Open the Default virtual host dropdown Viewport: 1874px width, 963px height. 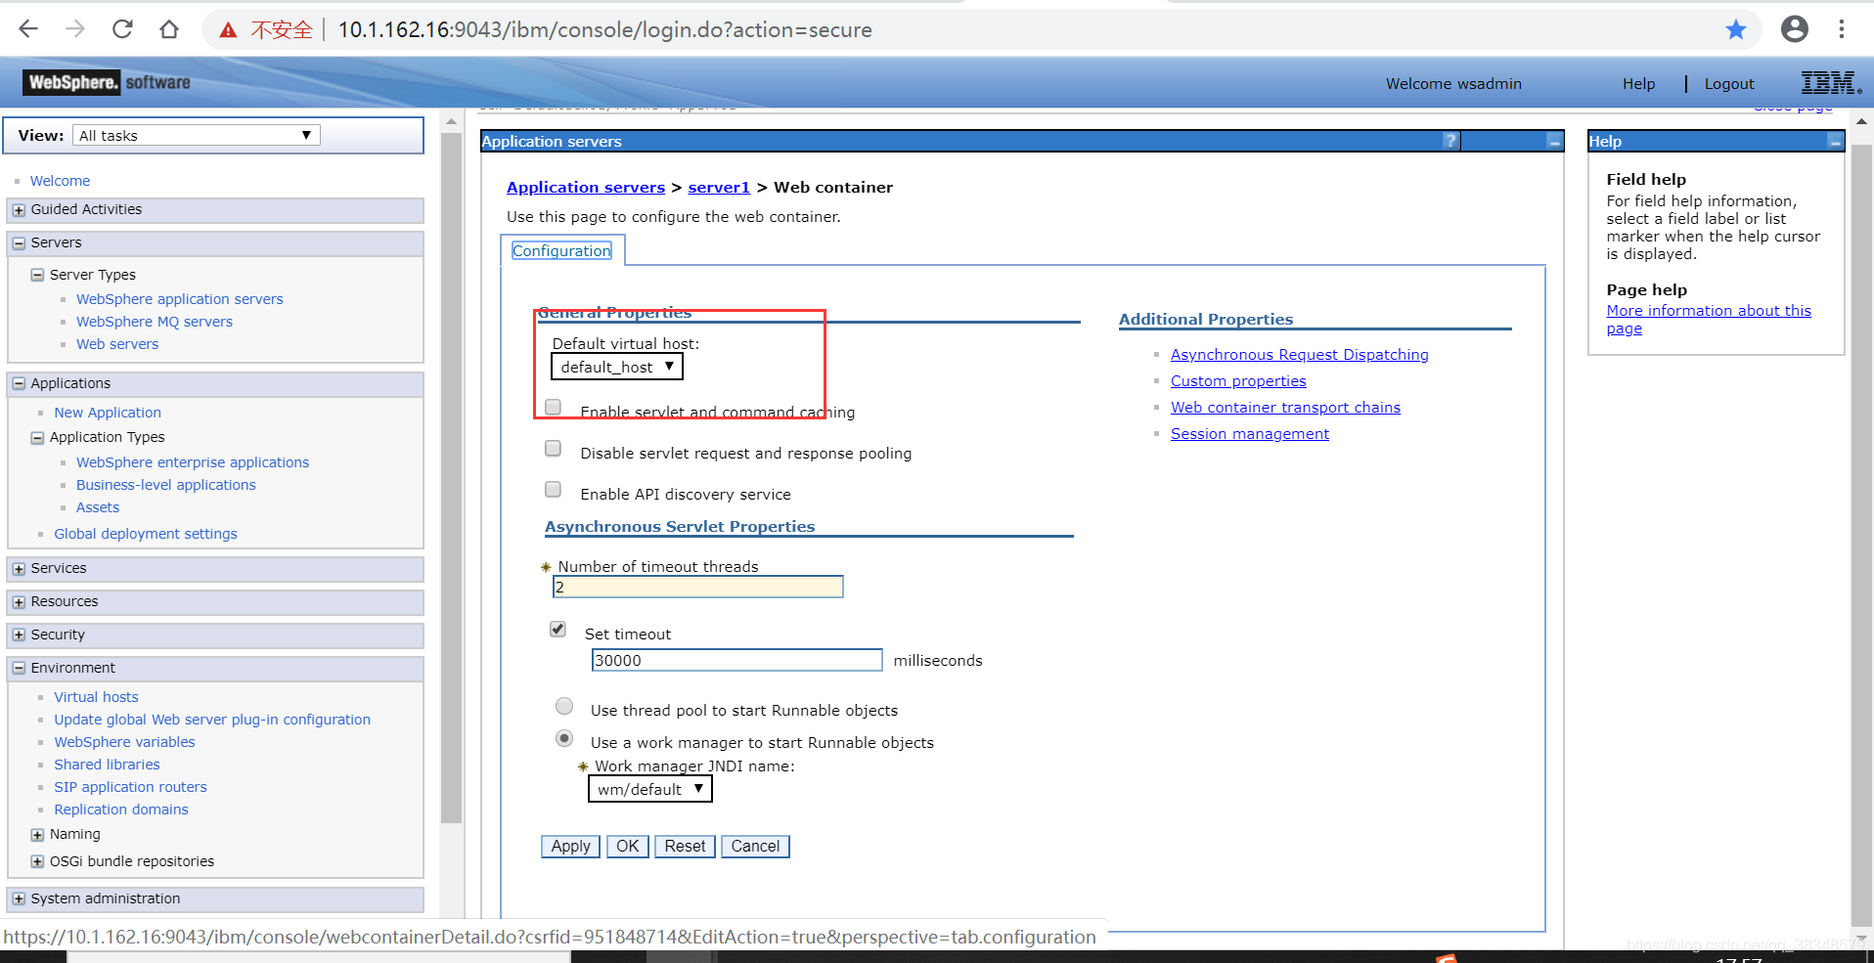point(617,367)
